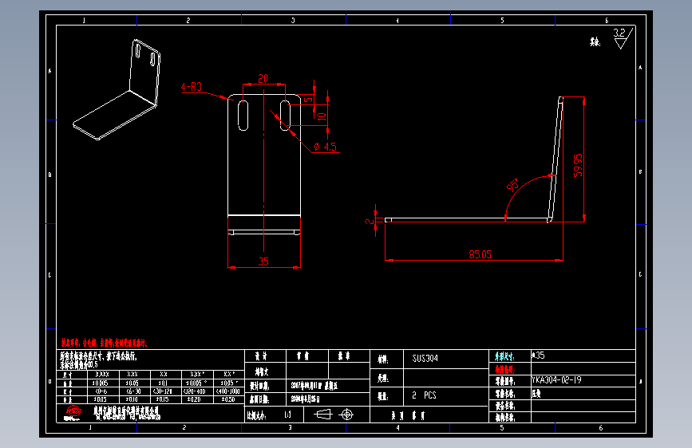Select the 2 thickness dimension on side view
692x448 pixels.
(369, 222)
